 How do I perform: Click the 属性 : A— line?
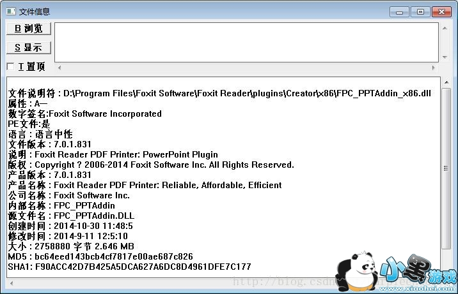tap(28, 103)
